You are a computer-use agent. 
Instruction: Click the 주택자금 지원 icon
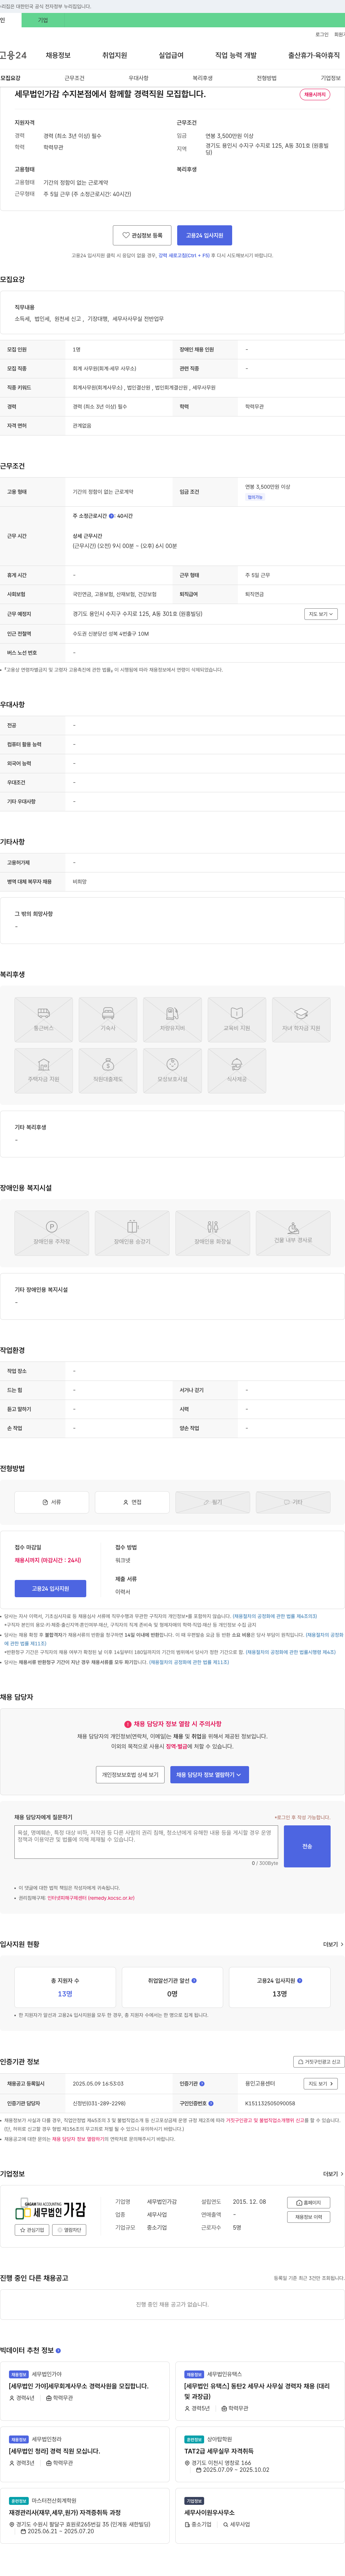click(44, 1070)
